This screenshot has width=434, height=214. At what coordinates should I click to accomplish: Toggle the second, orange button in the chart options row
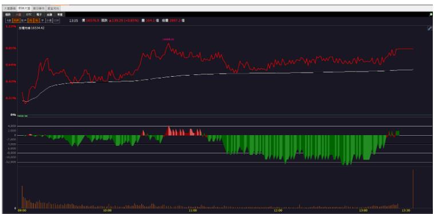(x=16, y=21)
